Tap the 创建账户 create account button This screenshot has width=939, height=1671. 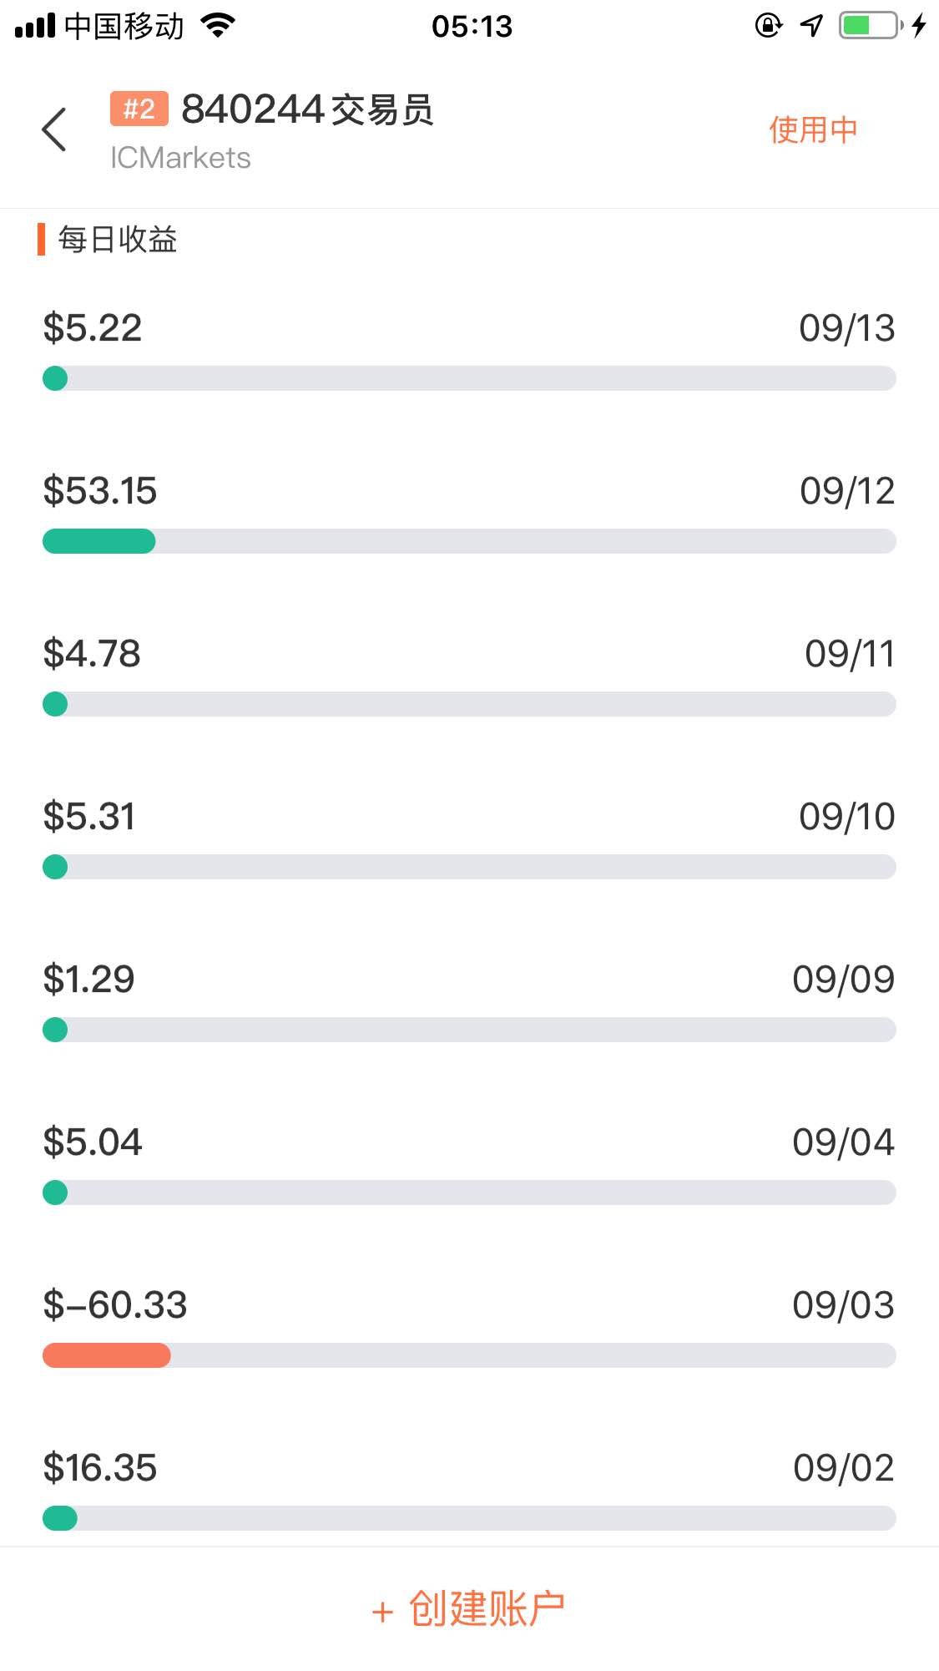[x=469, y=1609]
